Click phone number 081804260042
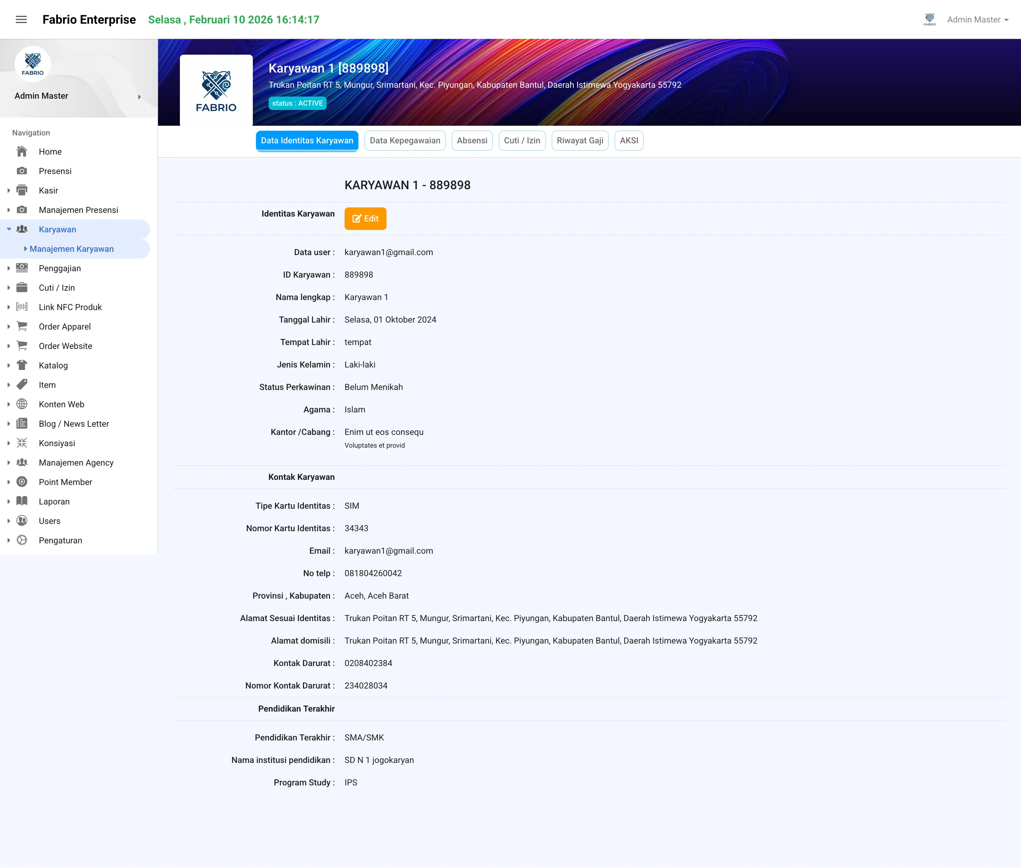The height and width of the screenshot is (868, 1021). tap(373, 573)
